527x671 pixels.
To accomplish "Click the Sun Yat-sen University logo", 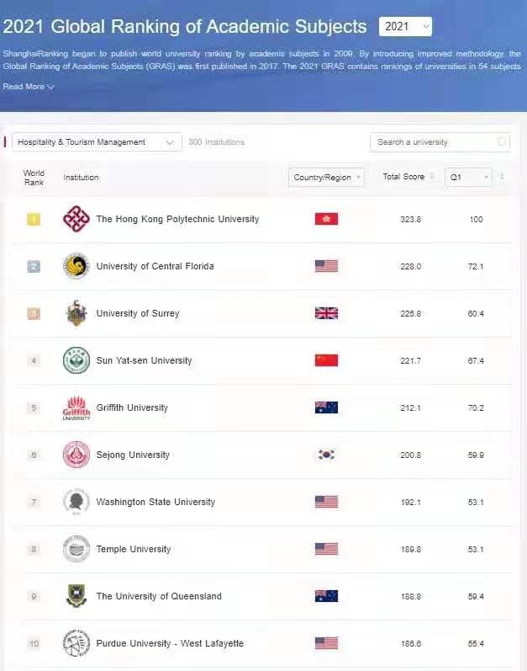I will 76,360.
